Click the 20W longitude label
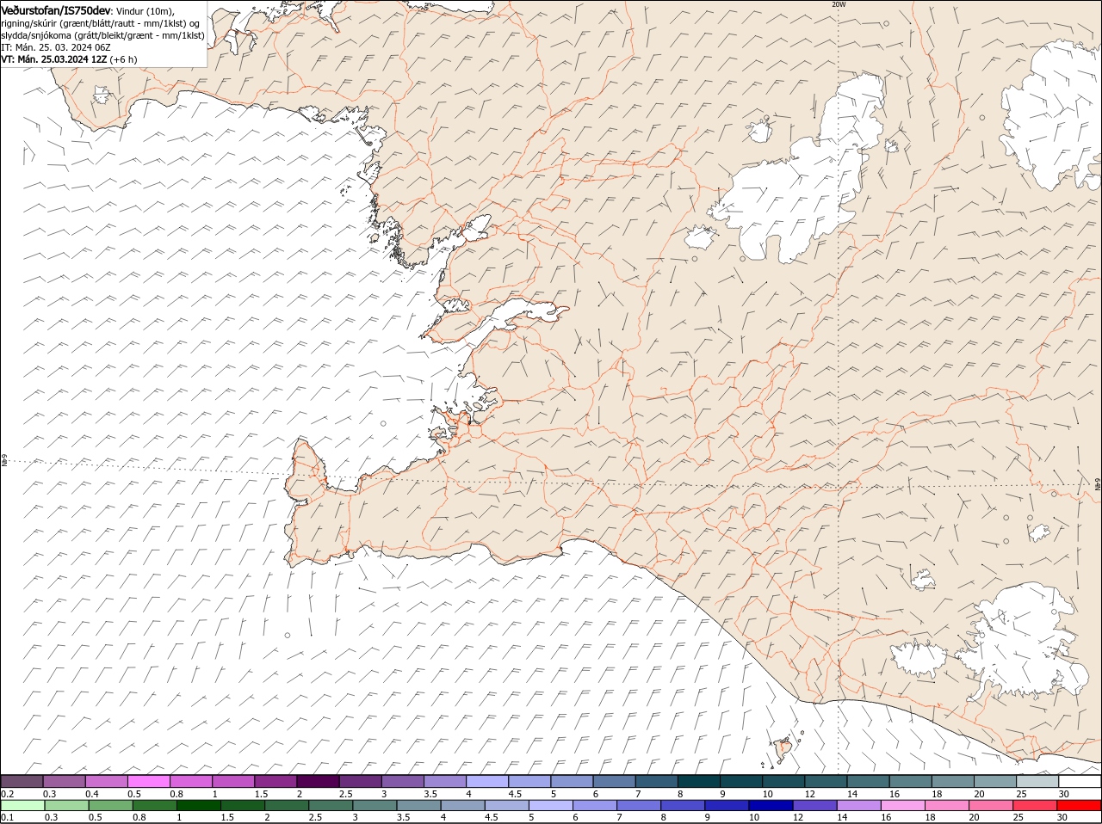 (x=839, y=4)
